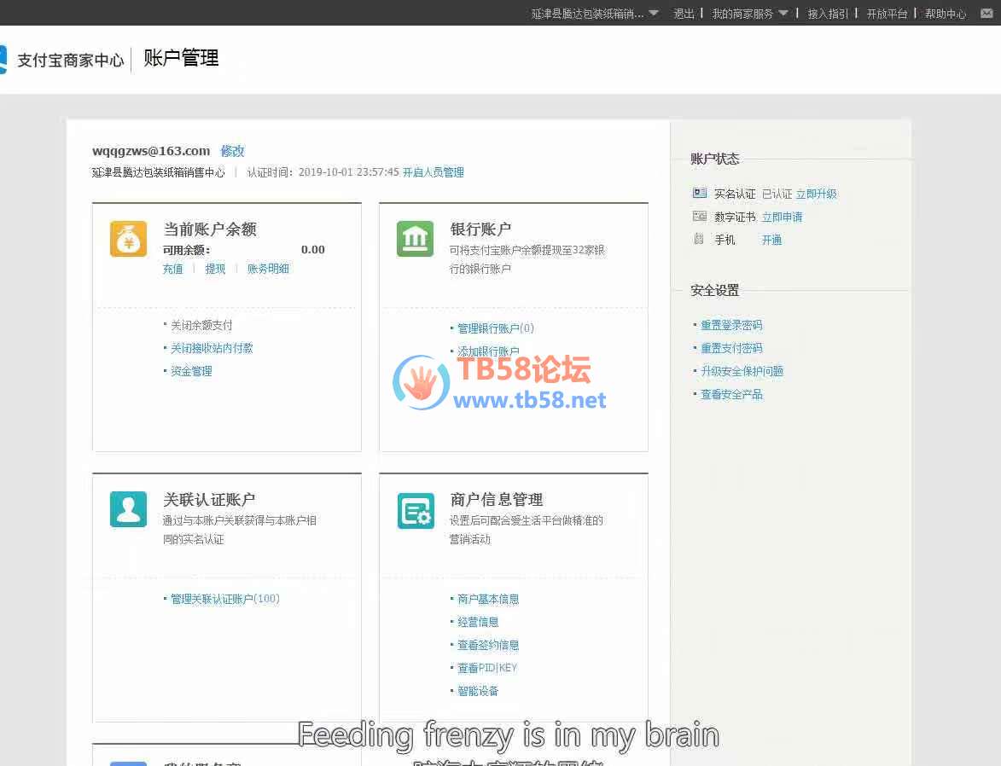The width and height of the screenshot is (1001, 766).
Task: Open the mail envelope icon in top bar
Action: coord(986,14)
